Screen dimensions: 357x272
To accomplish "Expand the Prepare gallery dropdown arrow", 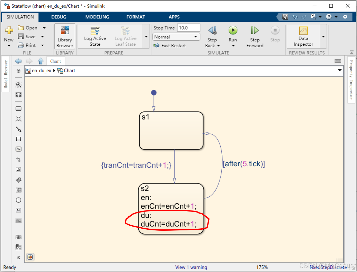I will (x=146, y=37).
